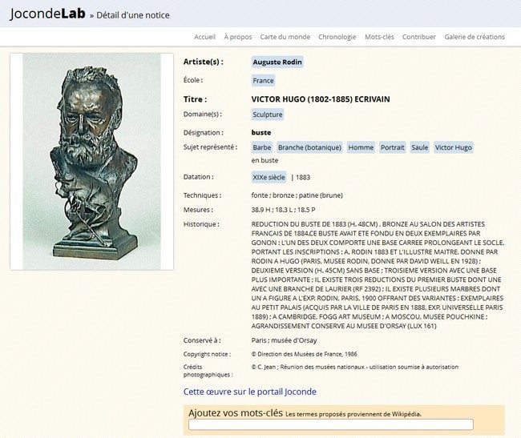Select the Barbe subject tag

[262, 147]
